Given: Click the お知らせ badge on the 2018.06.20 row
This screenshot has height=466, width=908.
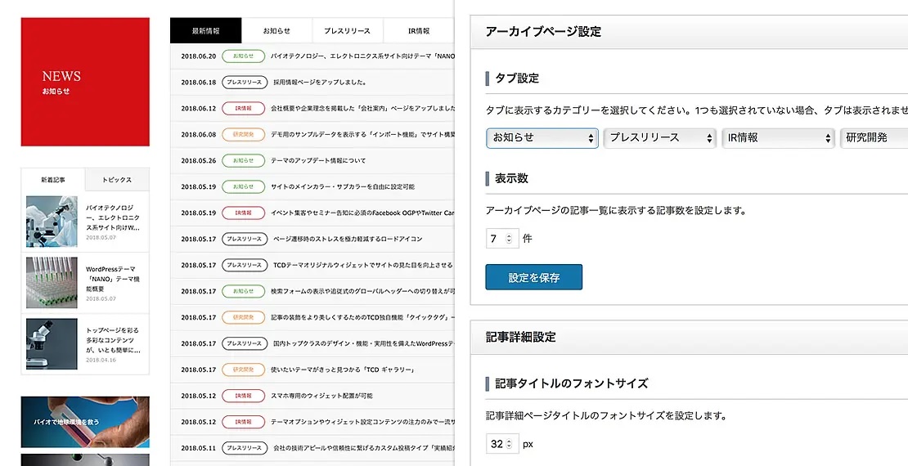Looking at the screenshot, I should tap(243, 56).
